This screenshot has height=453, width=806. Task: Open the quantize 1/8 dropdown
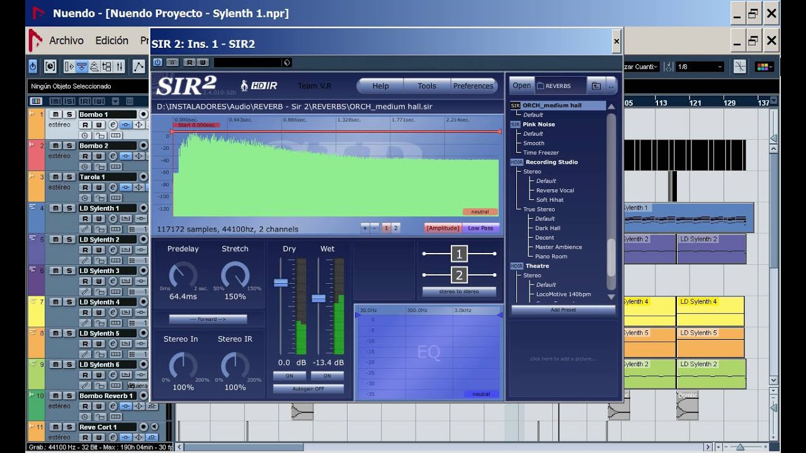coord(700,67)
